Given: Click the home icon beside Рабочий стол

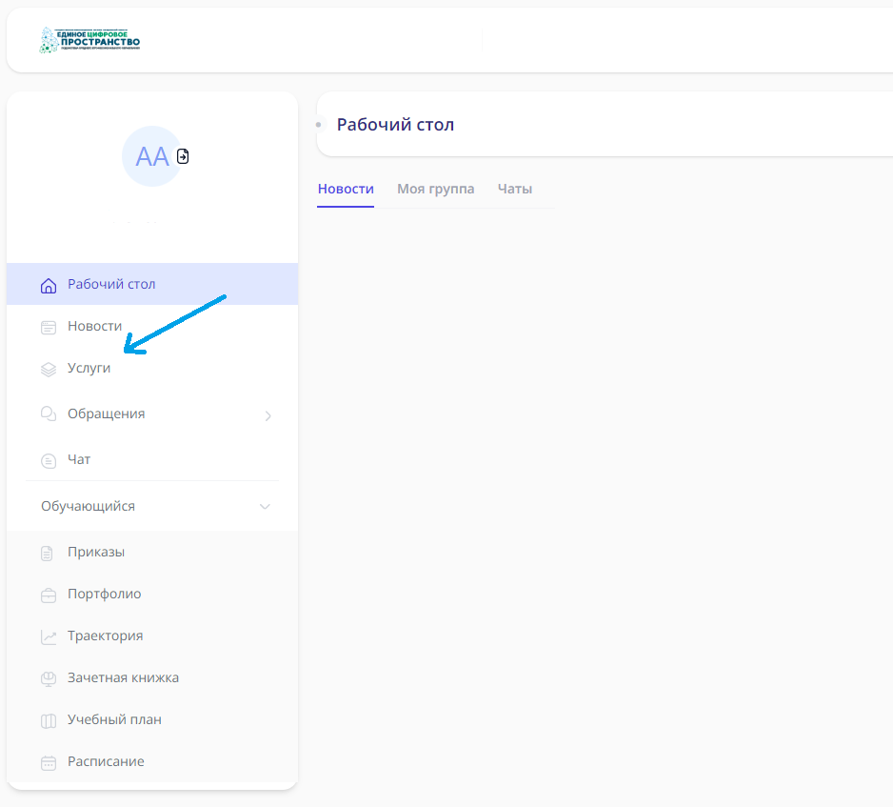Looking at the screenshot, I should click(49, 285).
